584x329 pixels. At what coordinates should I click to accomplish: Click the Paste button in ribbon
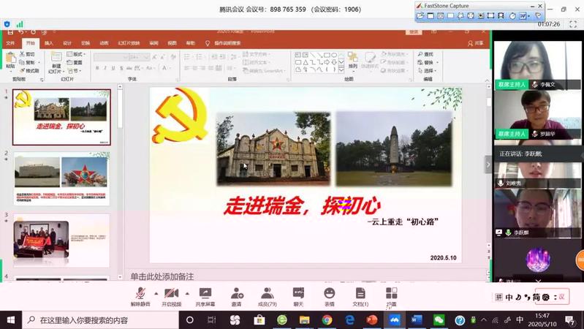[x=10, y=61]
